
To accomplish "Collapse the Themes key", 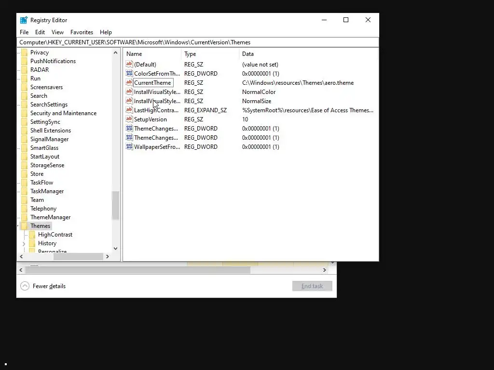I will [x=18, y=226].
